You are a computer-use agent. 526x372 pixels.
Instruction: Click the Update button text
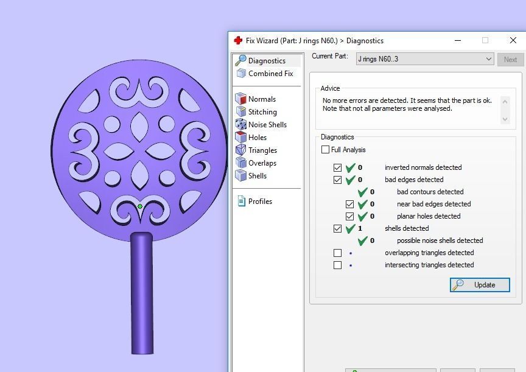coord(485,285)
